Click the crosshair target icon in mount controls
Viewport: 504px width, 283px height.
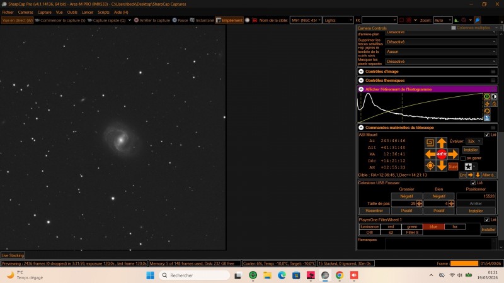click(430, 166)
